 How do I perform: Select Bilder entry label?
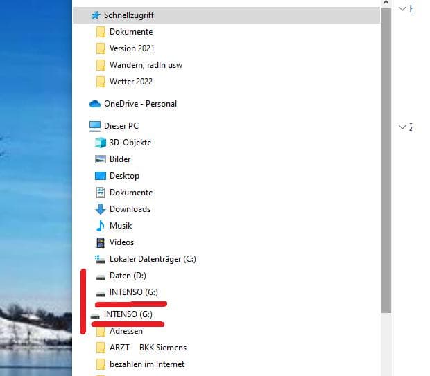click(120, 159)
